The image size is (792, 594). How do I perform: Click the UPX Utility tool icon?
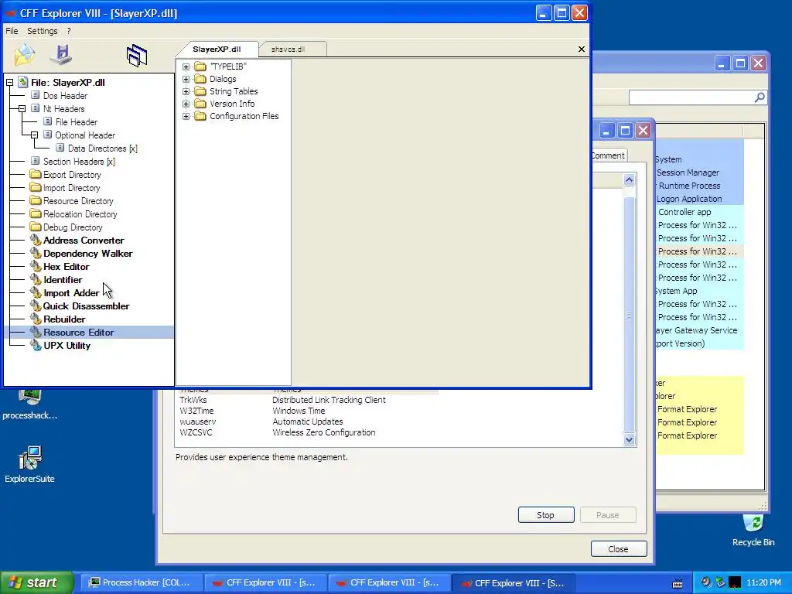36,345
